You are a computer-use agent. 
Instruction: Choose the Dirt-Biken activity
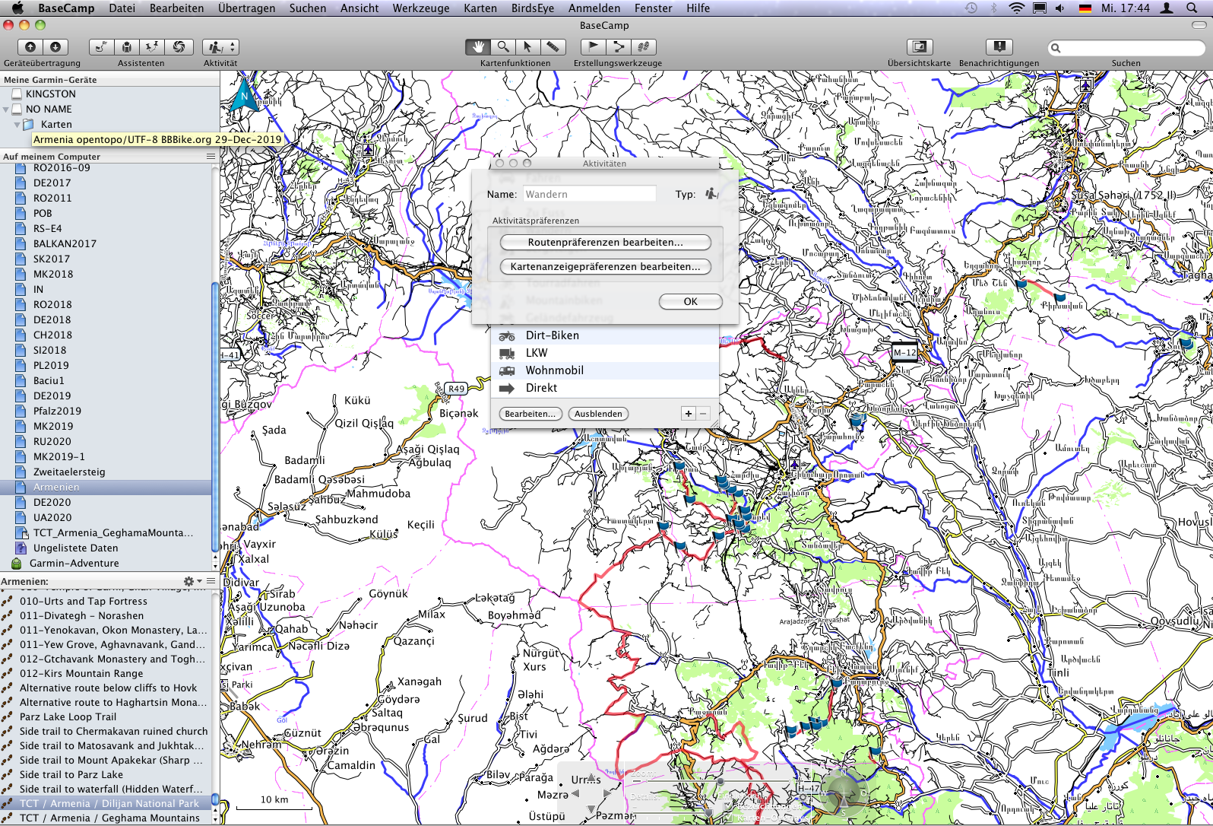(x=605, y=335)
